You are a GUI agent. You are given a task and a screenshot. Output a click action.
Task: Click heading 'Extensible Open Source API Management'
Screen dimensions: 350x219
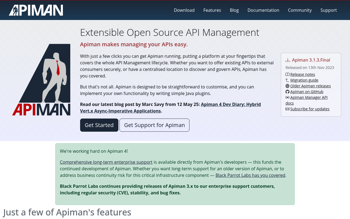(170, 33)
